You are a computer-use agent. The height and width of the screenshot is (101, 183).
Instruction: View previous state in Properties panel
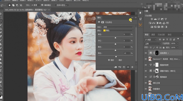coord(120,67)
